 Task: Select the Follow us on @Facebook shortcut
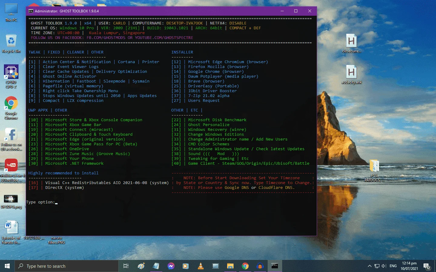click(11, 139)
